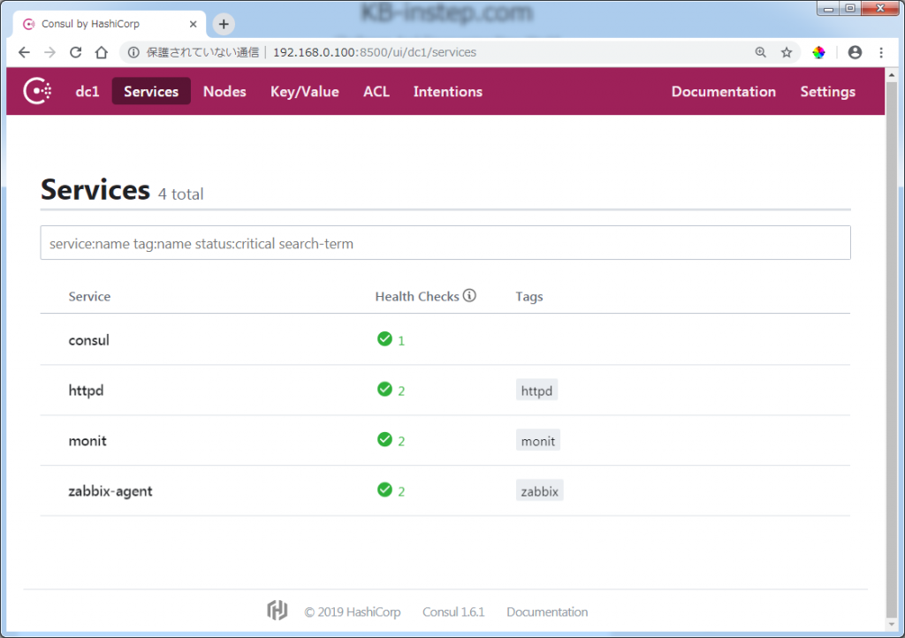Open the ACL navigation tab
905x638 pixels.
pyautogui.click(x=376, y=92)
